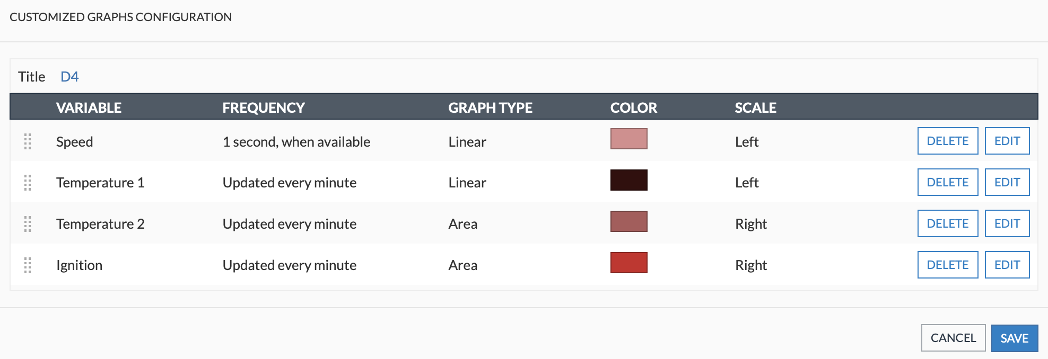Click drag handle icon for Temperature 2 row

[x=28, y=224]
